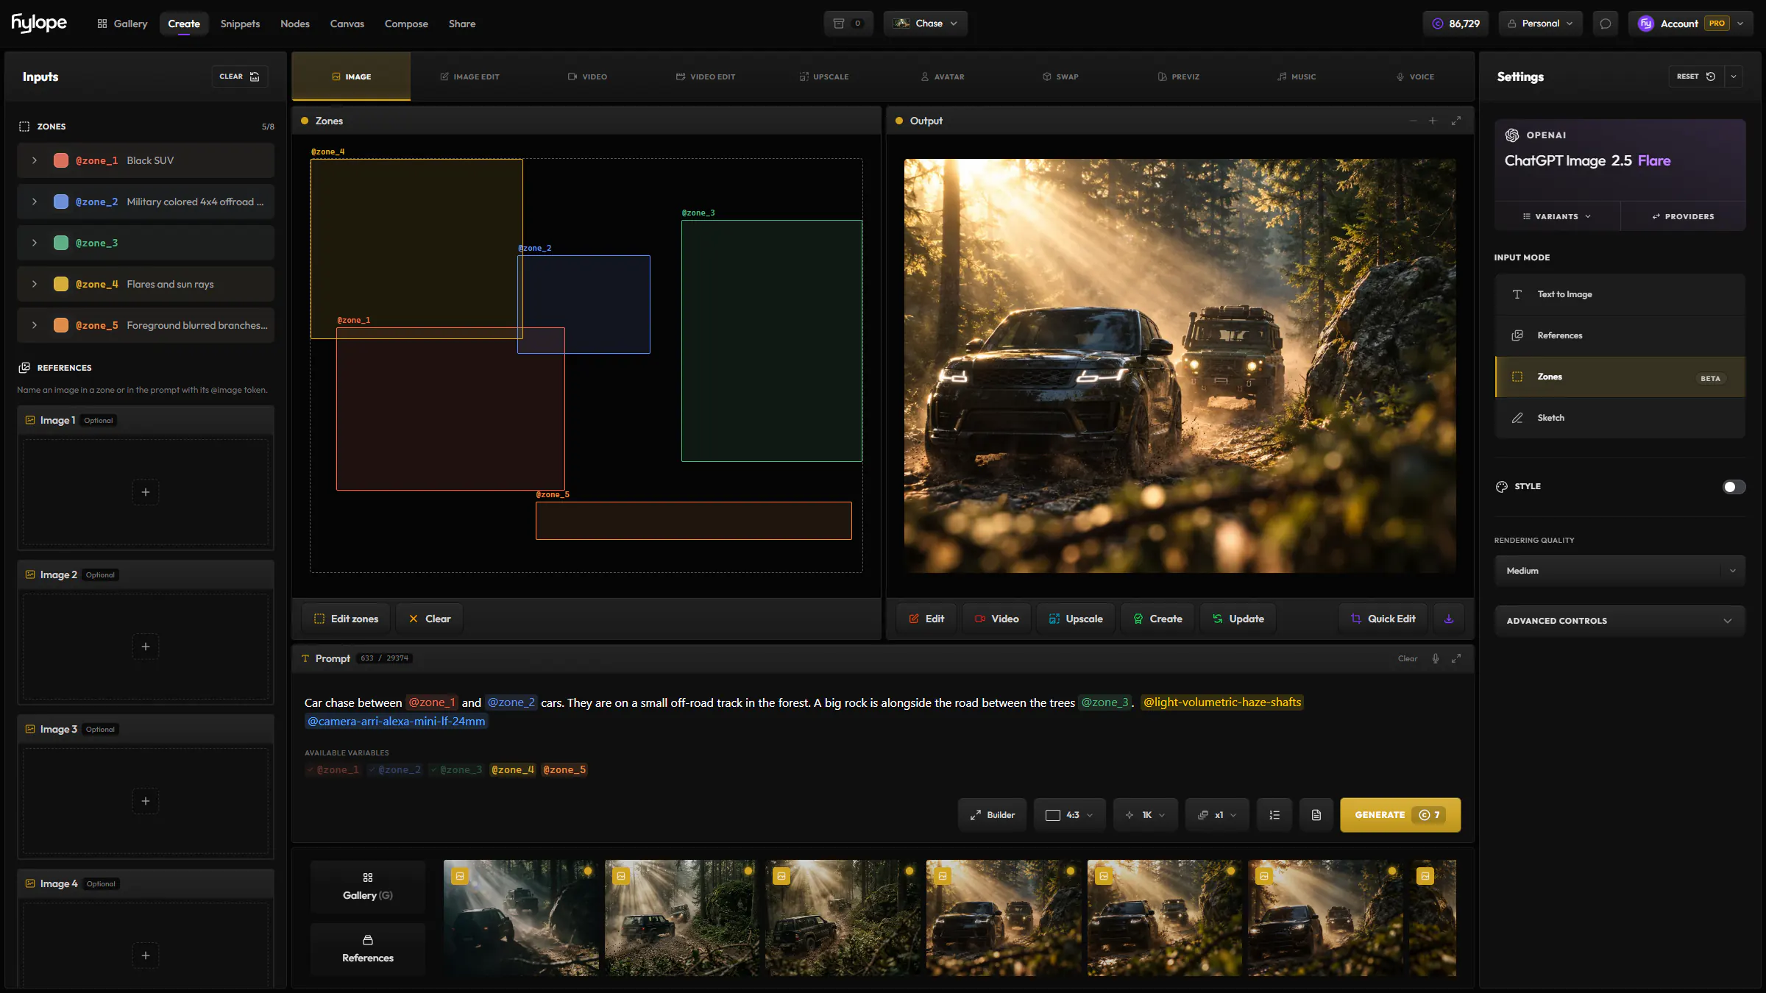The height and width of the screenshot is (993, 1766).
Task: Click the document icon near Generate
Action: pos(1316,815)
